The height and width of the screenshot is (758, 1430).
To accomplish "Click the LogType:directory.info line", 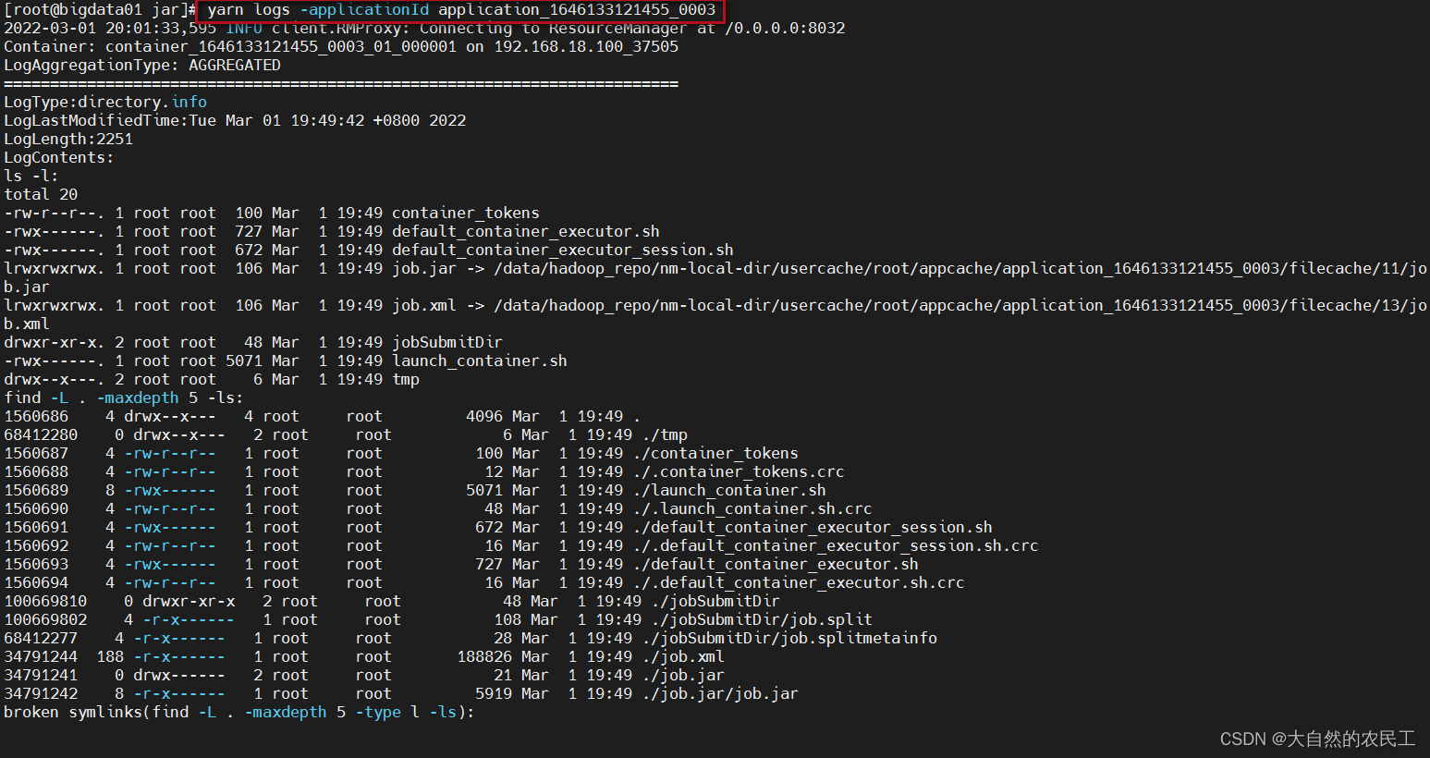I will pos(105,103).
